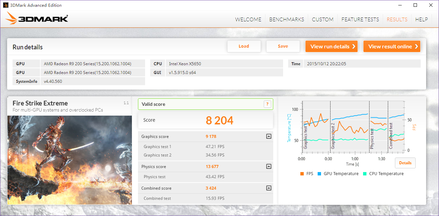Click the Graphics score value 9 178

click(211, 137)
